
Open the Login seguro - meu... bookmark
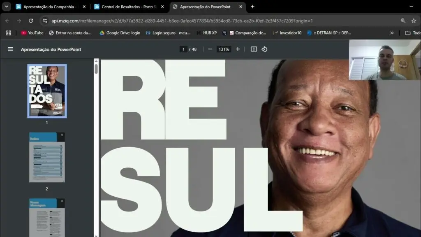168,33
